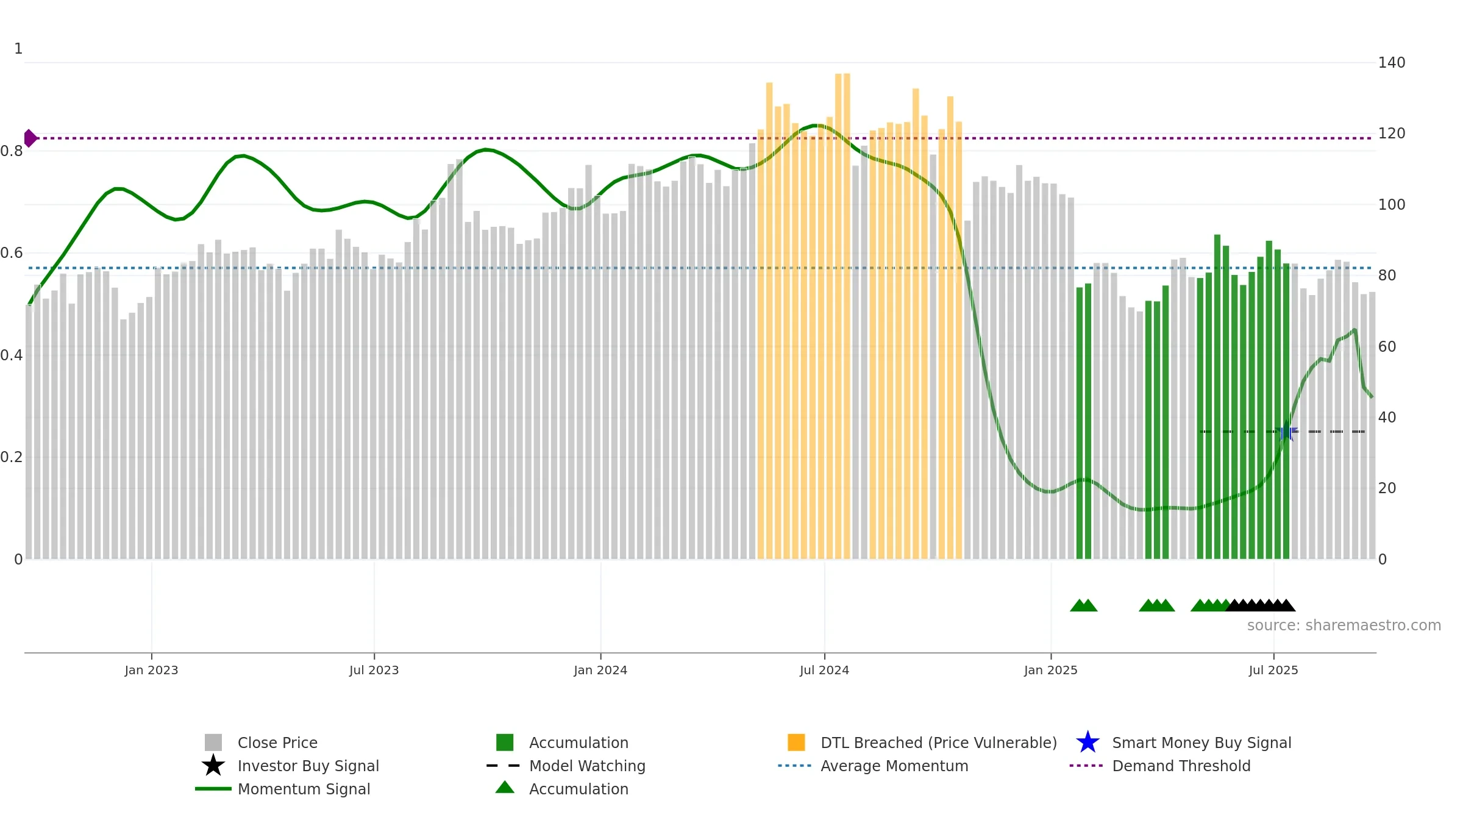Click the green Momentum Signal line legend icon
The height and width of the screenshot is (823, 1463).
tap(213, 789)
